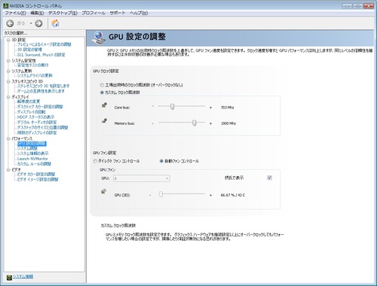Click the 1900 MHz memory clock value
377x286 pixels.
(x=228, y=123)
